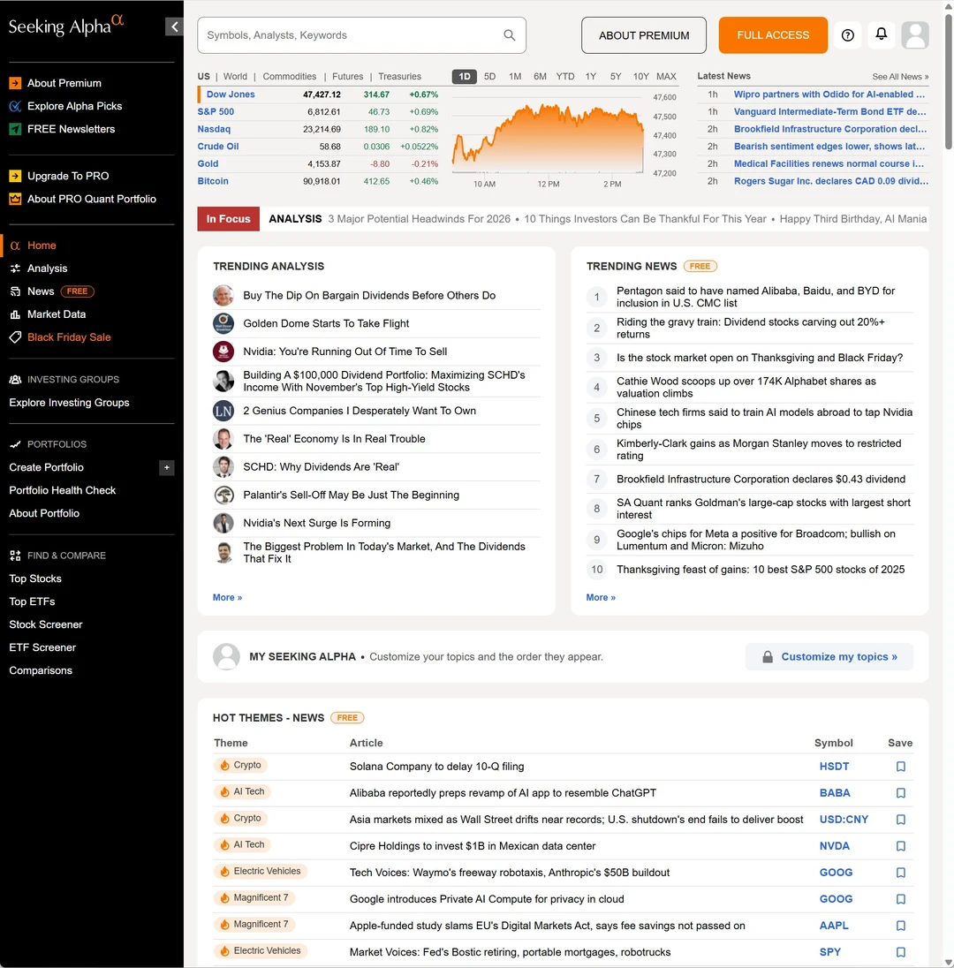Open Analysis in the sidebar

[47, 268]
